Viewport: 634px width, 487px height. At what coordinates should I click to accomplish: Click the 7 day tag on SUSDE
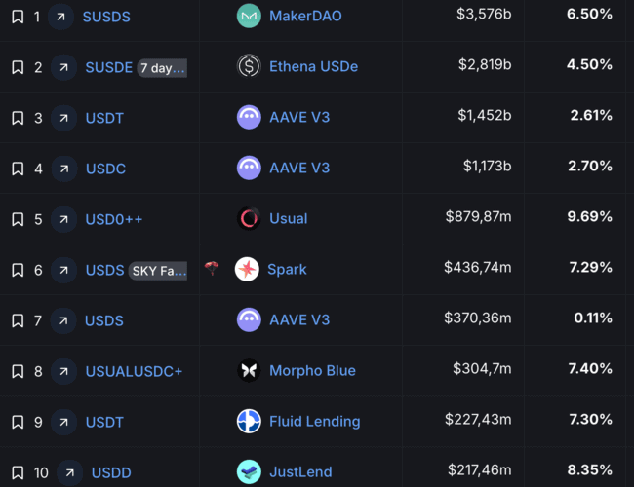click(x=162, y=68)
